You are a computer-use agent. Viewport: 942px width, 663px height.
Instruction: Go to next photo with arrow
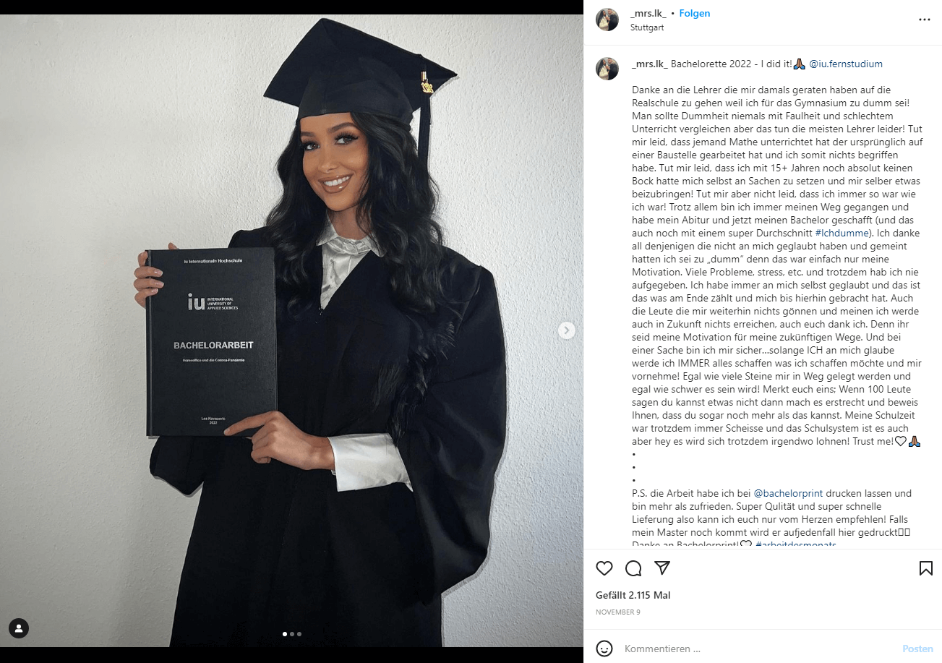(567, 330)
